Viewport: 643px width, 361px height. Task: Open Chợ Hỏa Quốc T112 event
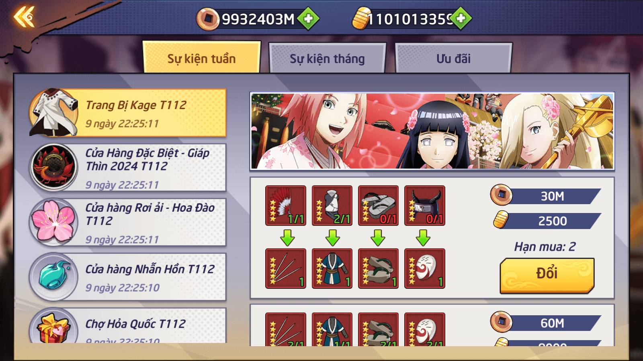coord(128,325)
